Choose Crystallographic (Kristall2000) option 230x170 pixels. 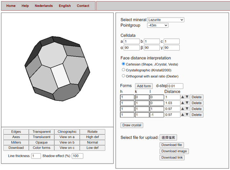click(x=124, y=70)
